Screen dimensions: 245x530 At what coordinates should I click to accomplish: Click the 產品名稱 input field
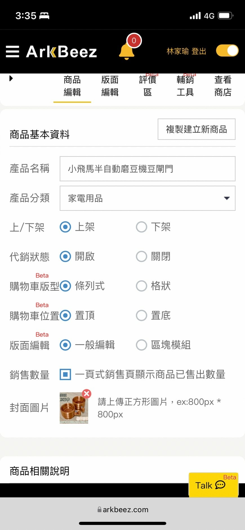point(148,169)
